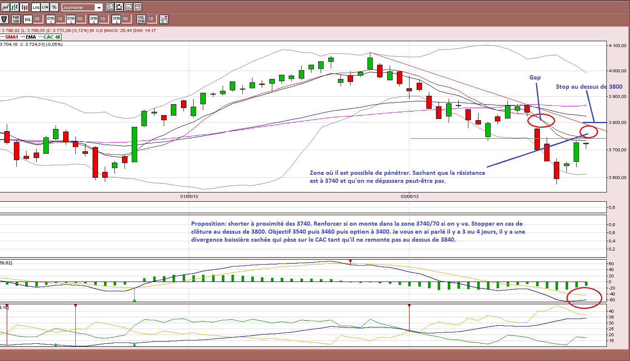Switch to bar chart (OHLC) display
Screen dimensions: 630x361
coord(15,7)
